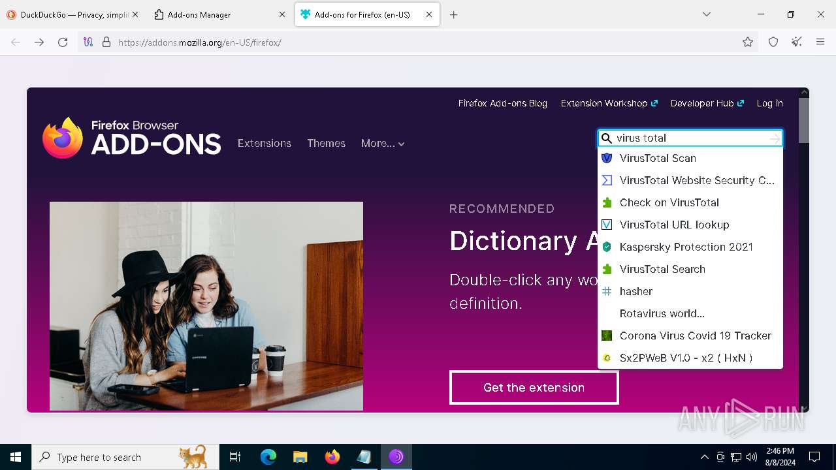Select the Add-ons for Firefox tab

[368, 14]
